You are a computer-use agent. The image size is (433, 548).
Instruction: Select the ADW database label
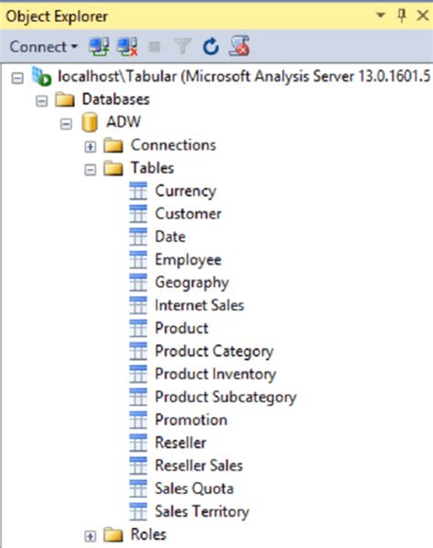click(123, 122)
